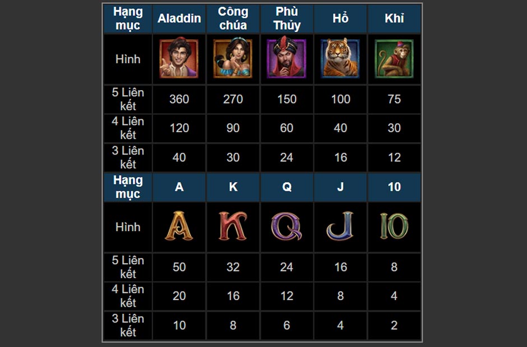This screenshot has height=347, width=527.
Task: Select the purple letter Q symbol
Action: click(x=286, y=227)
